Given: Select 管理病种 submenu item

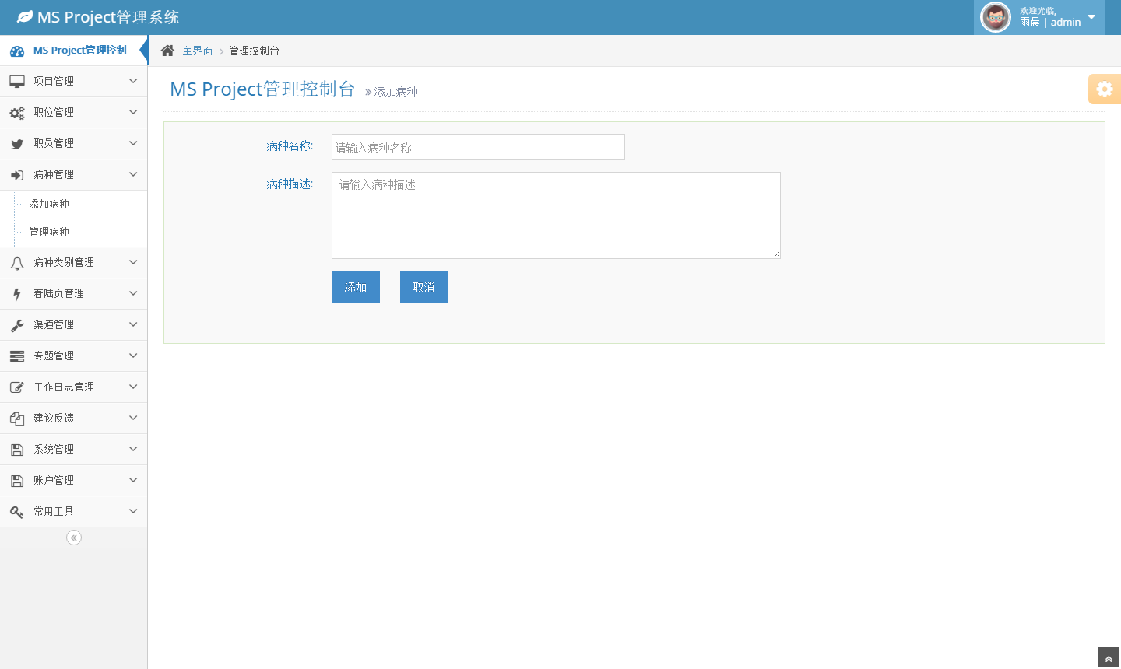Looking at the screenshot, I should tap(49, 232).
